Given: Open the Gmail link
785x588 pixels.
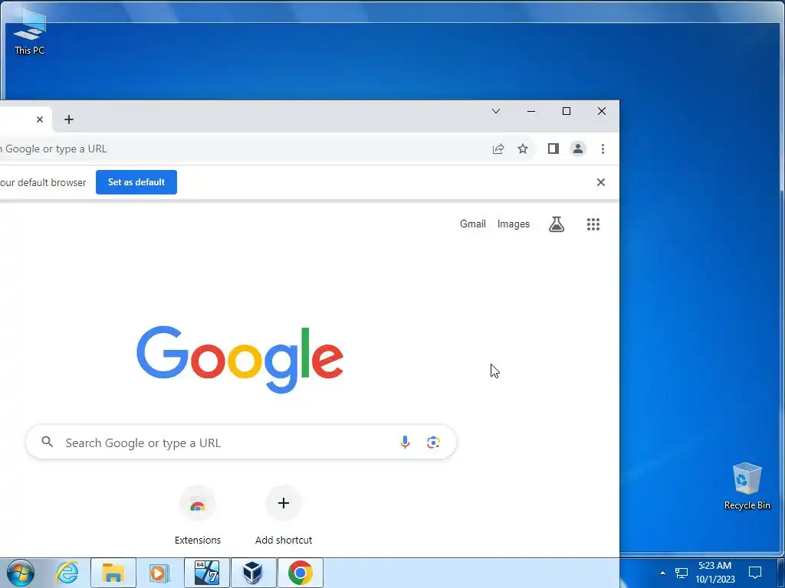Looking at the screenshot, I should coord(472,224).
